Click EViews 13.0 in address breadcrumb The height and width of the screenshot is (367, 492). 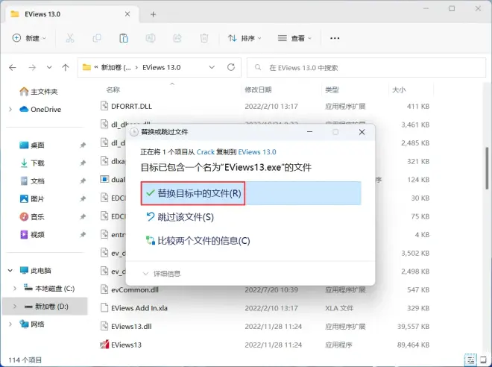coord(161,67)
